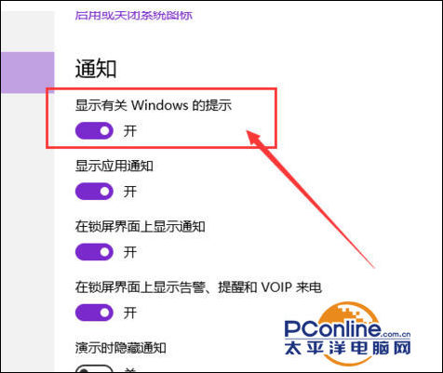This screenshot has height=373, width=443.
Task: Click the label mentioning VOIP 来电
Action: (x=198, y=287)
